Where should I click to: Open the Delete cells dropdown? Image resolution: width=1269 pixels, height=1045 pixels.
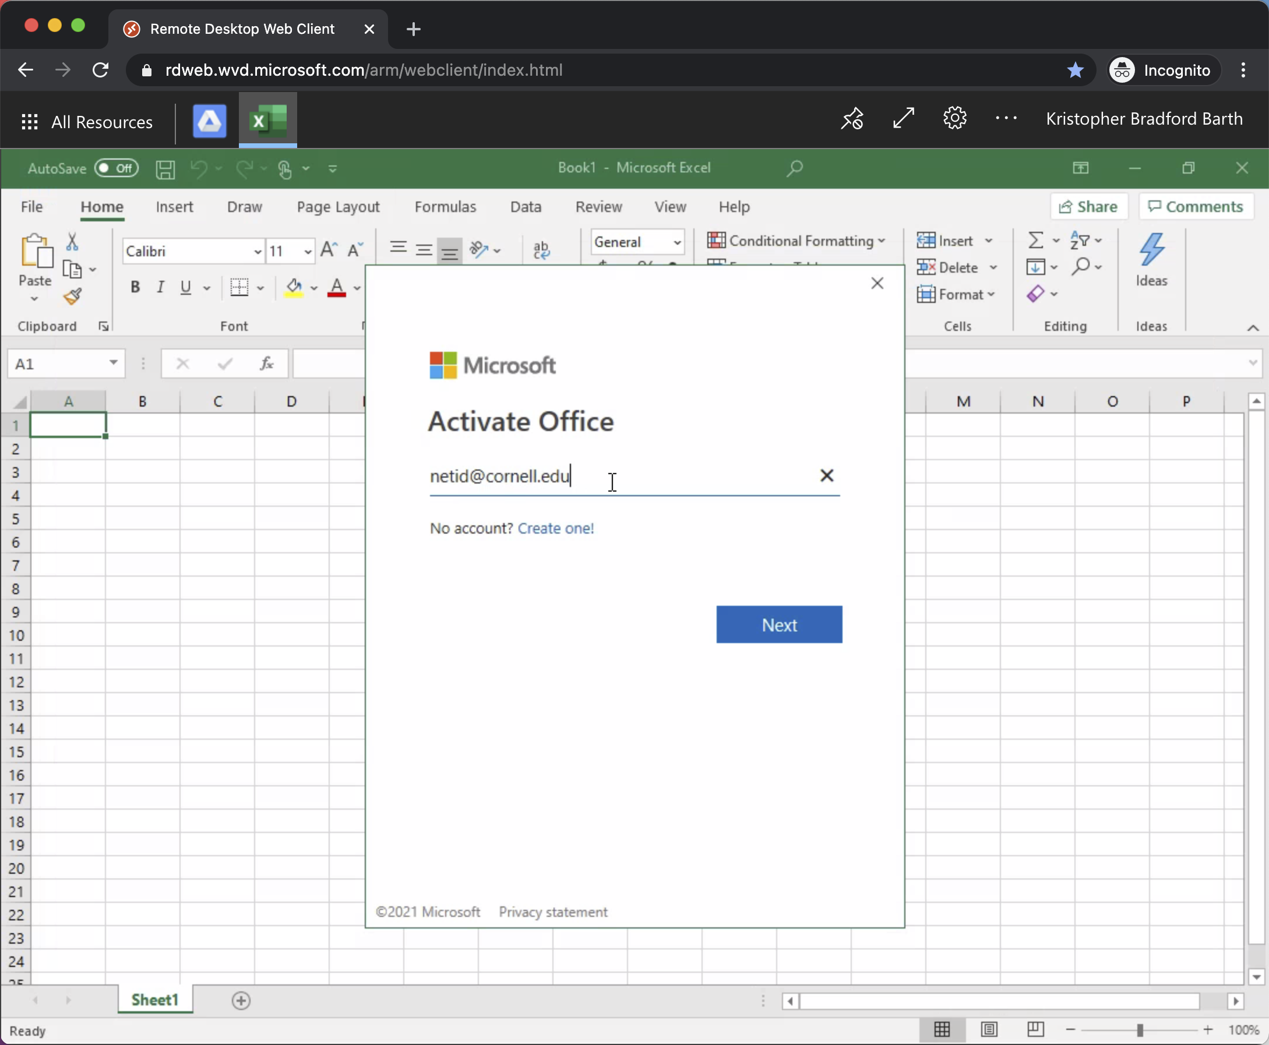(x=993, y=267)
